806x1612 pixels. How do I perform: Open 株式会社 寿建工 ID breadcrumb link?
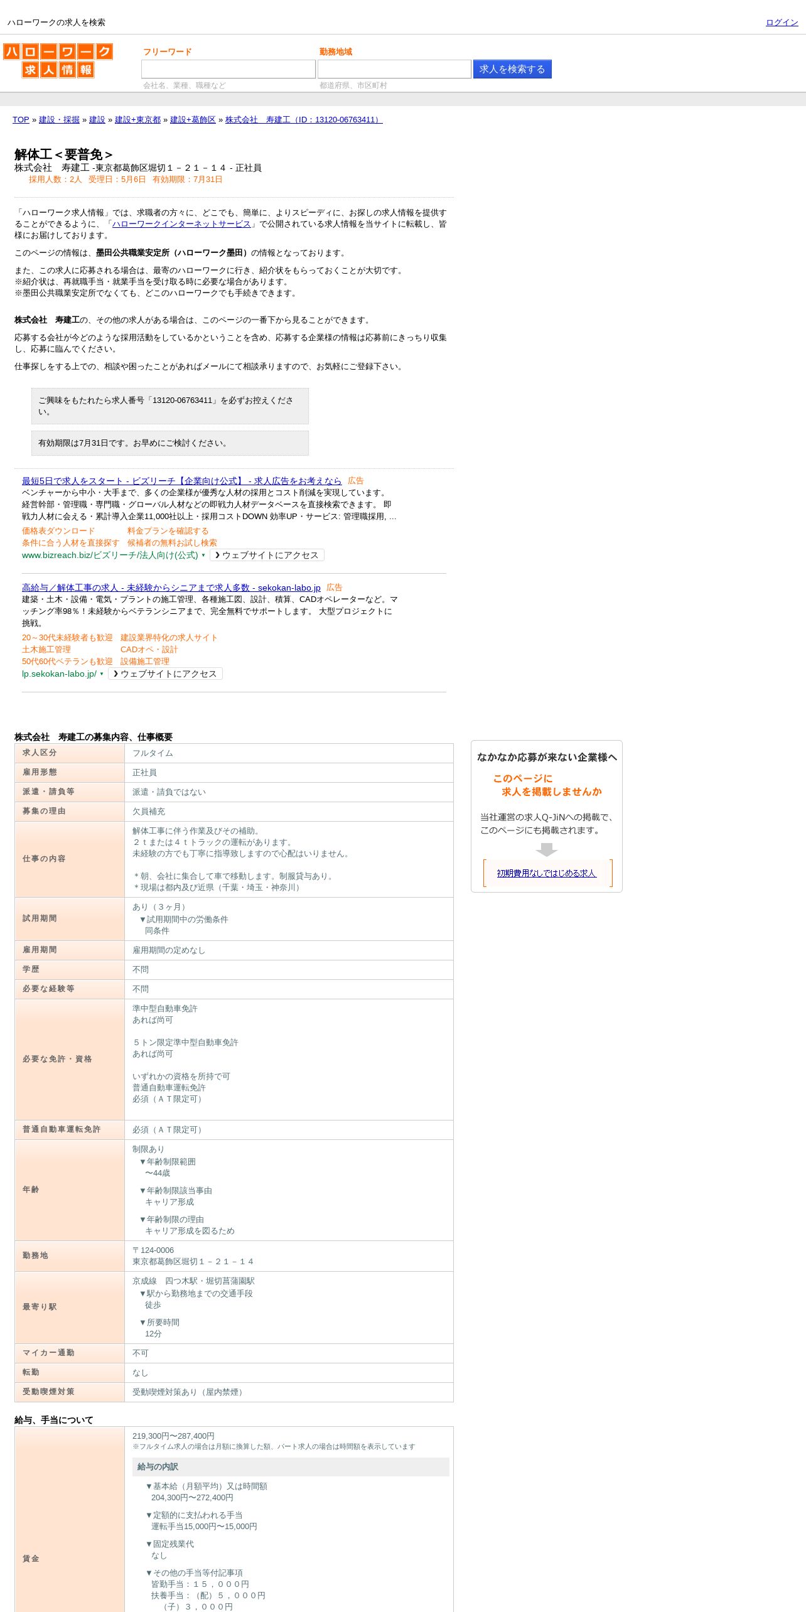click(304, 120)
